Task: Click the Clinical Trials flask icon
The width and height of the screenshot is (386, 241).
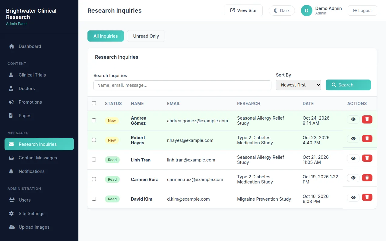Action: [x=11, y=75]
